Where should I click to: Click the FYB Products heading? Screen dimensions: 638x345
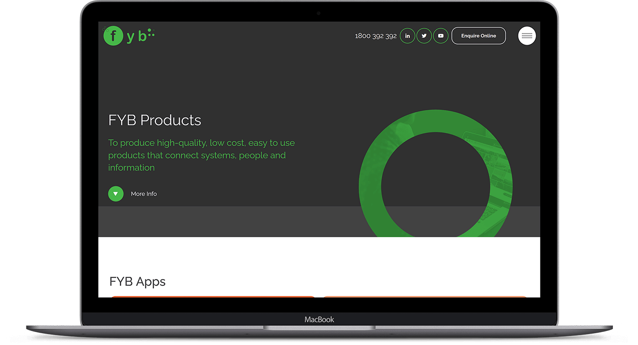(154, 120)
